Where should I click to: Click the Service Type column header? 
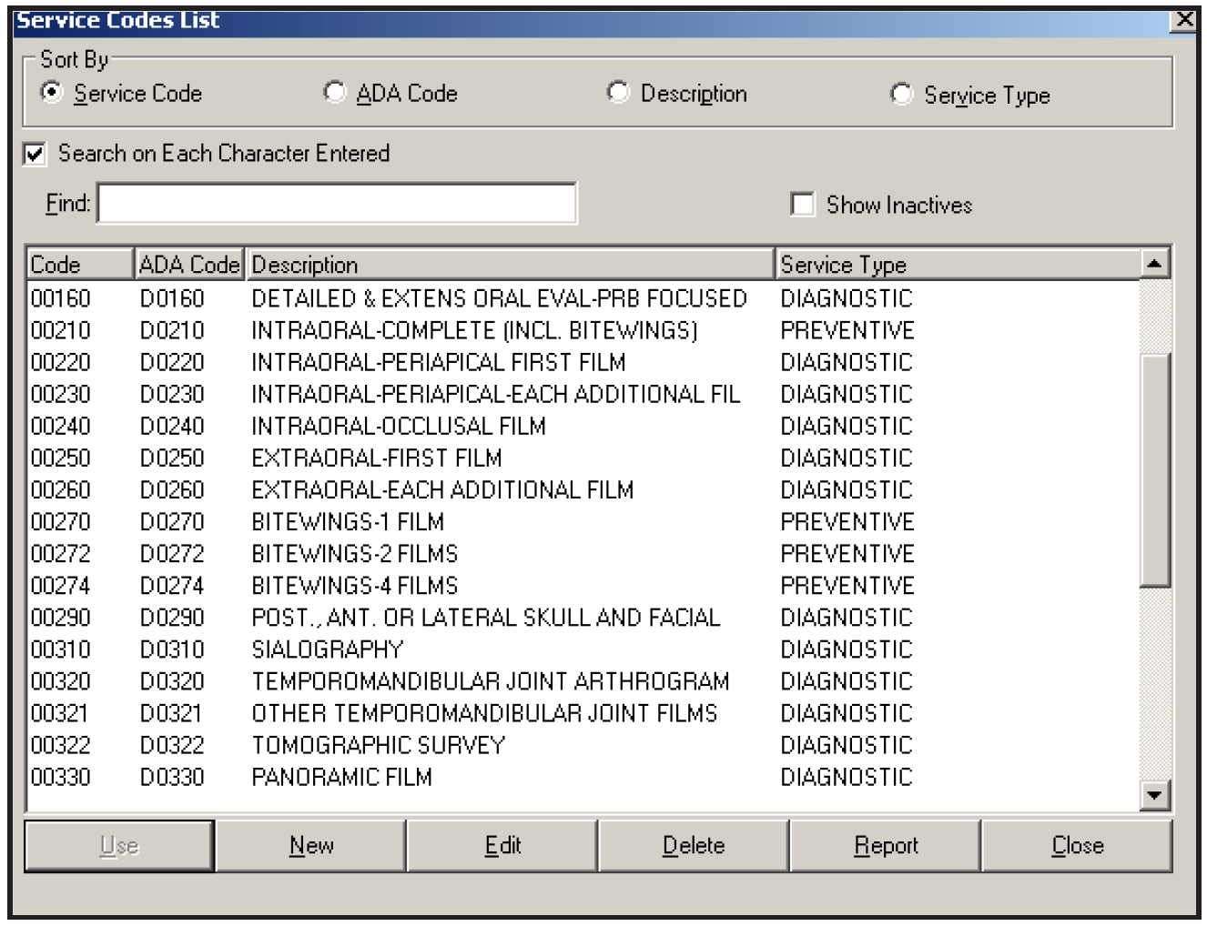pos(956,265)
